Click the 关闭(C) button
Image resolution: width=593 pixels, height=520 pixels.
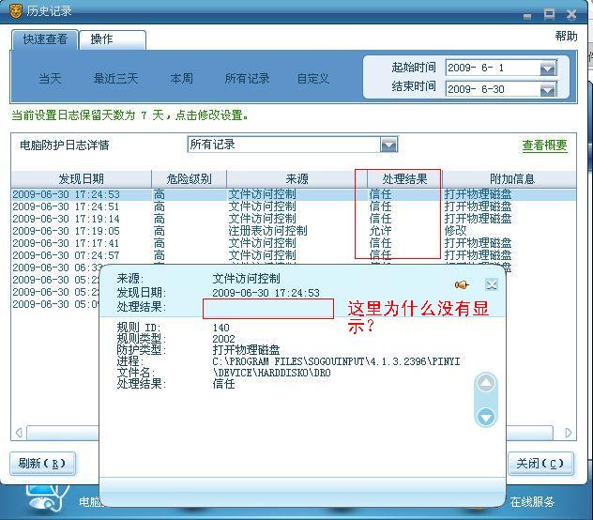540,464
